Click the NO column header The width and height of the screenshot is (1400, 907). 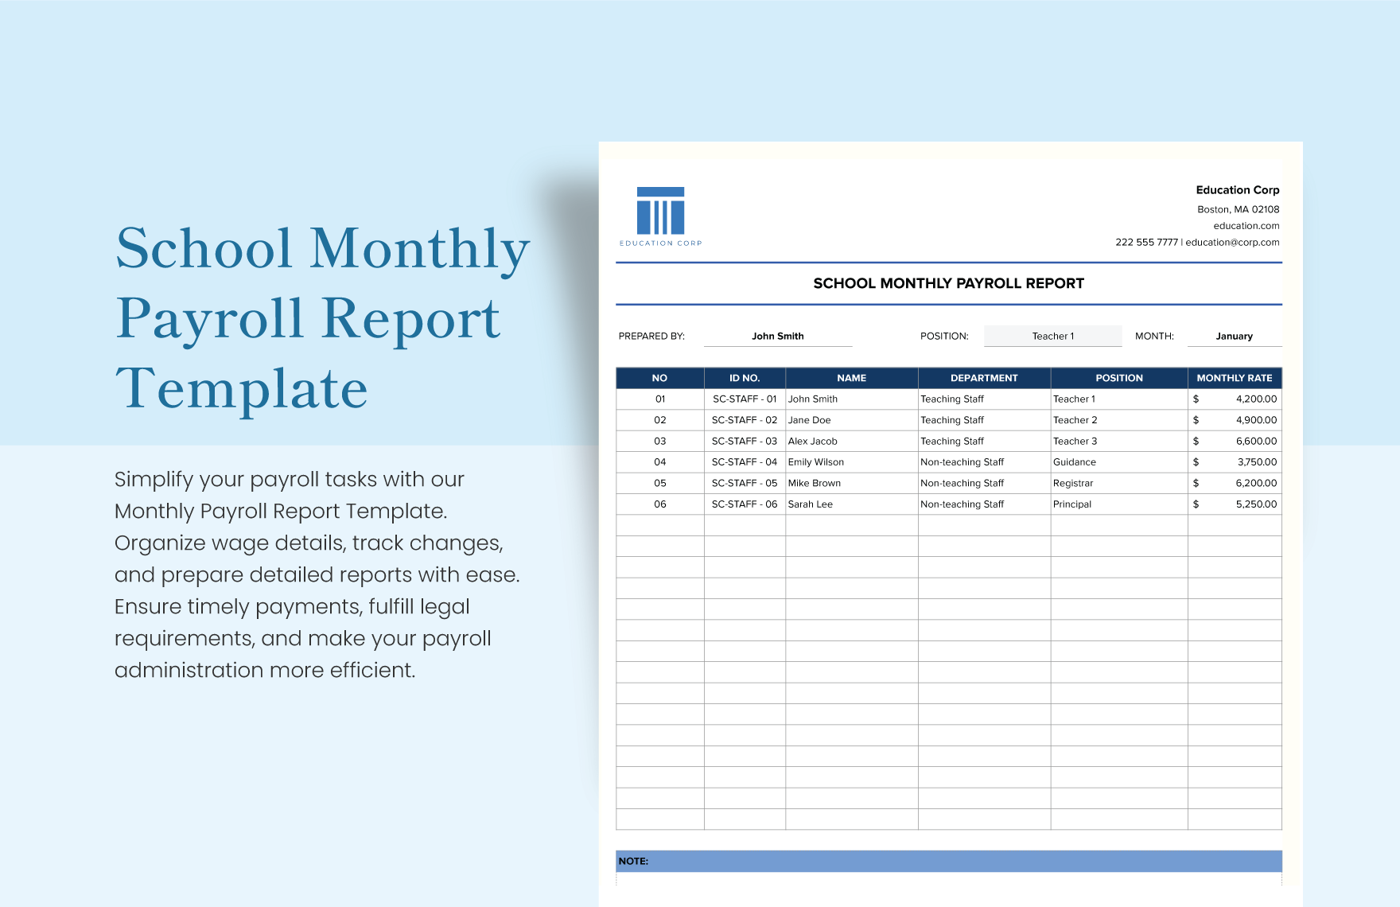pyautogui.click(x=659, y=378)
